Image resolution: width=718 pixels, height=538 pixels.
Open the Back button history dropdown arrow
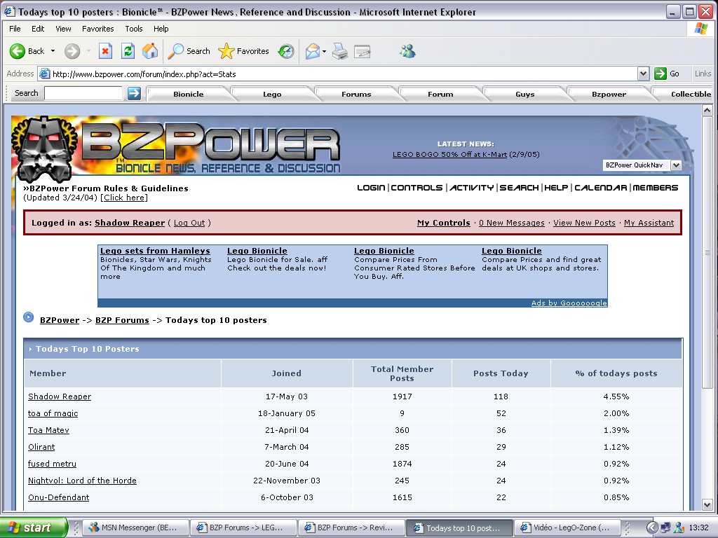[53, 51]
